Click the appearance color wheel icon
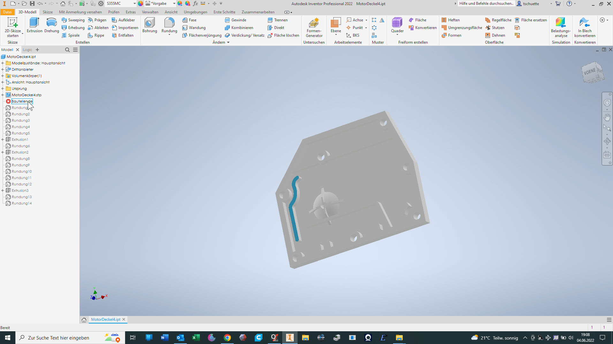This screenshot has width=613, height=344. point(140,4)
